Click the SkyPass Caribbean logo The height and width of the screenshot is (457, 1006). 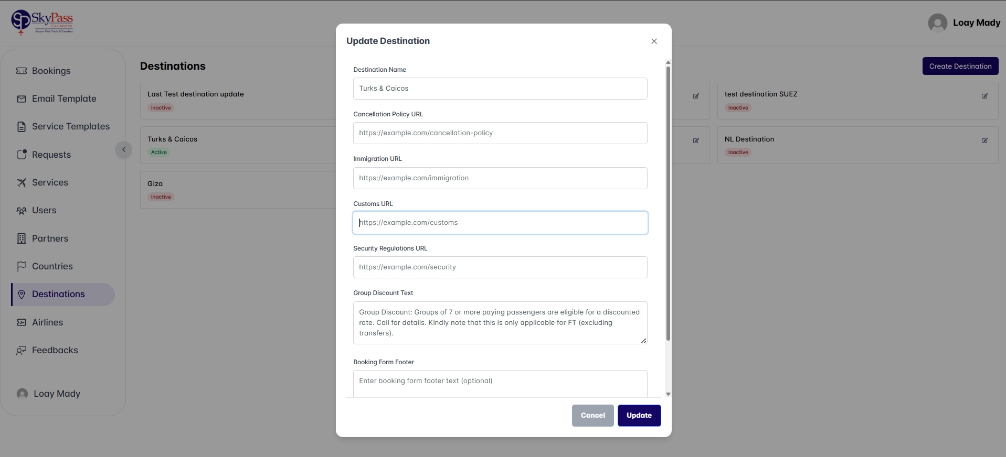coord(42,23)
